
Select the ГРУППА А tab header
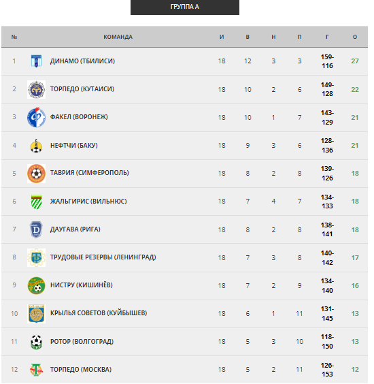[x=185, y=7]
